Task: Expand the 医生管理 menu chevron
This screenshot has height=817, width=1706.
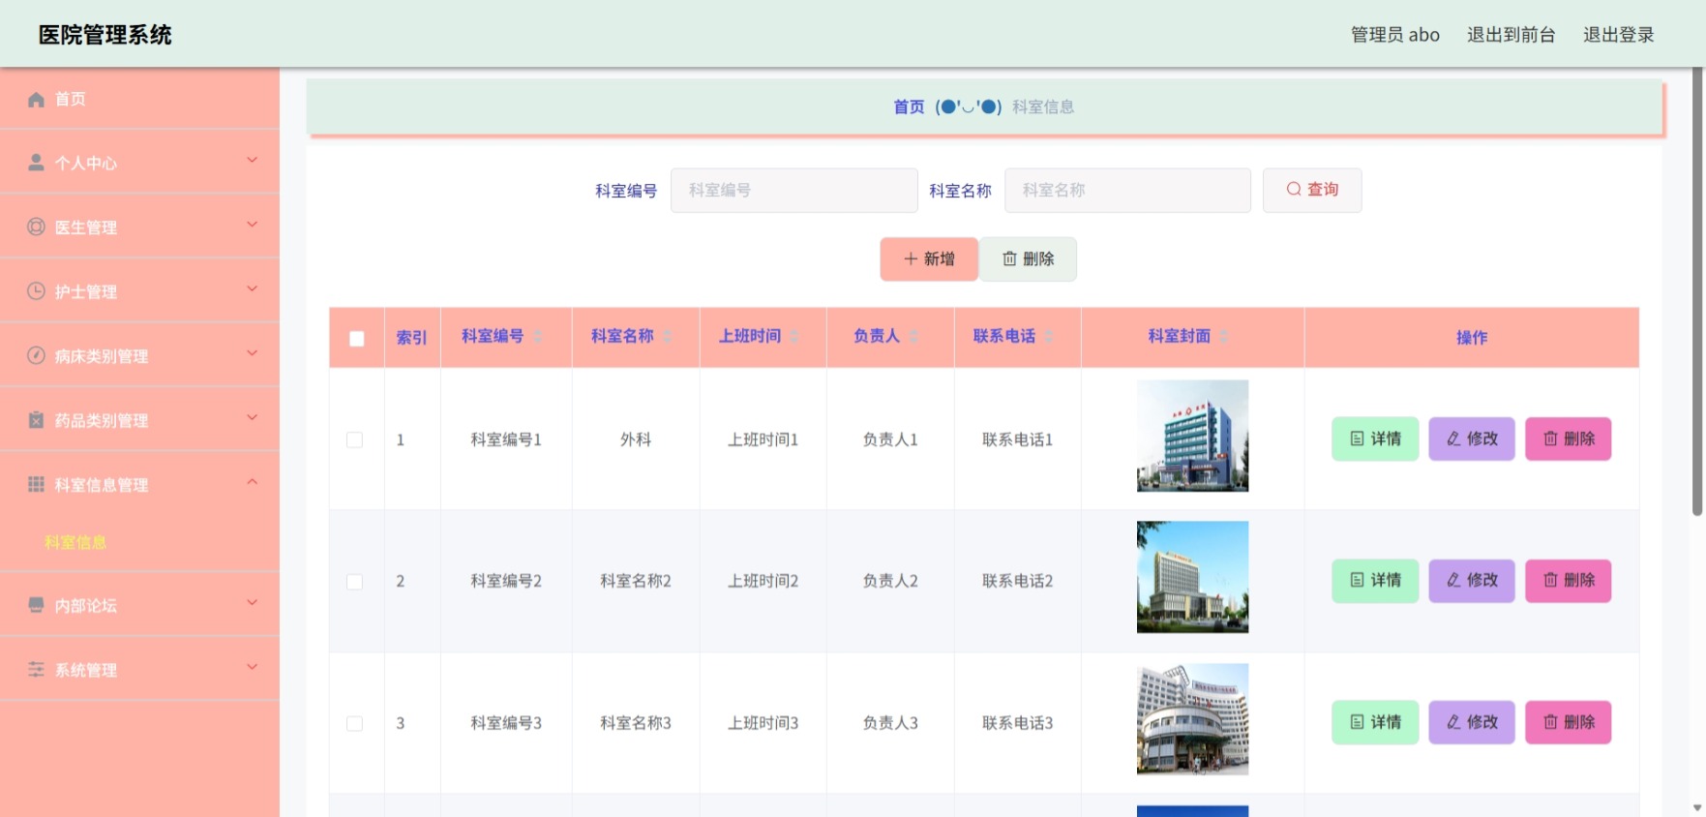Action: (252, 225)
